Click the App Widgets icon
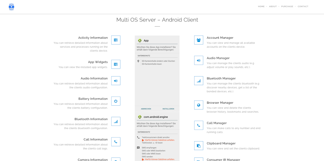Image resolution: width=324 pixels, height=161 pixels. coord(116,64)
